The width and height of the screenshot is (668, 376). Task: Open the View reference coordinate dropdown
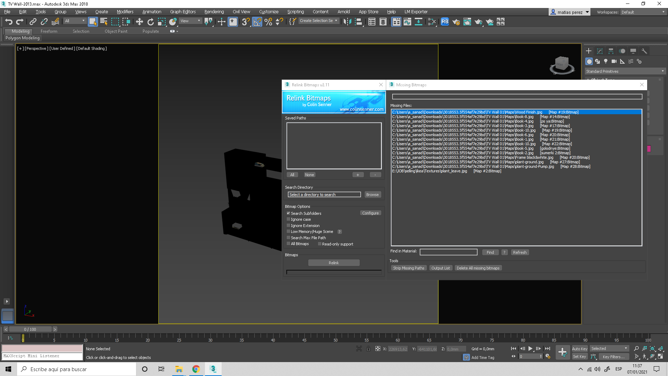[190, 21]
